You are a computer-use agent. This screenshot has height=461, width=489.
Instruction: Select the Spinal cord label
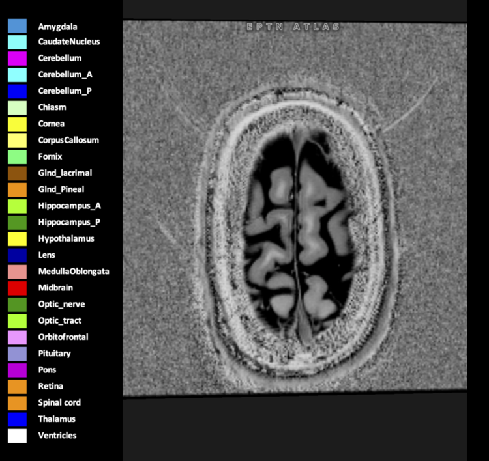[x=59, y=403]
